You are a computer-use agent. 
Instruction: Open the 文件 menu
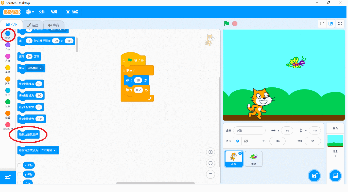pos(42,12)
